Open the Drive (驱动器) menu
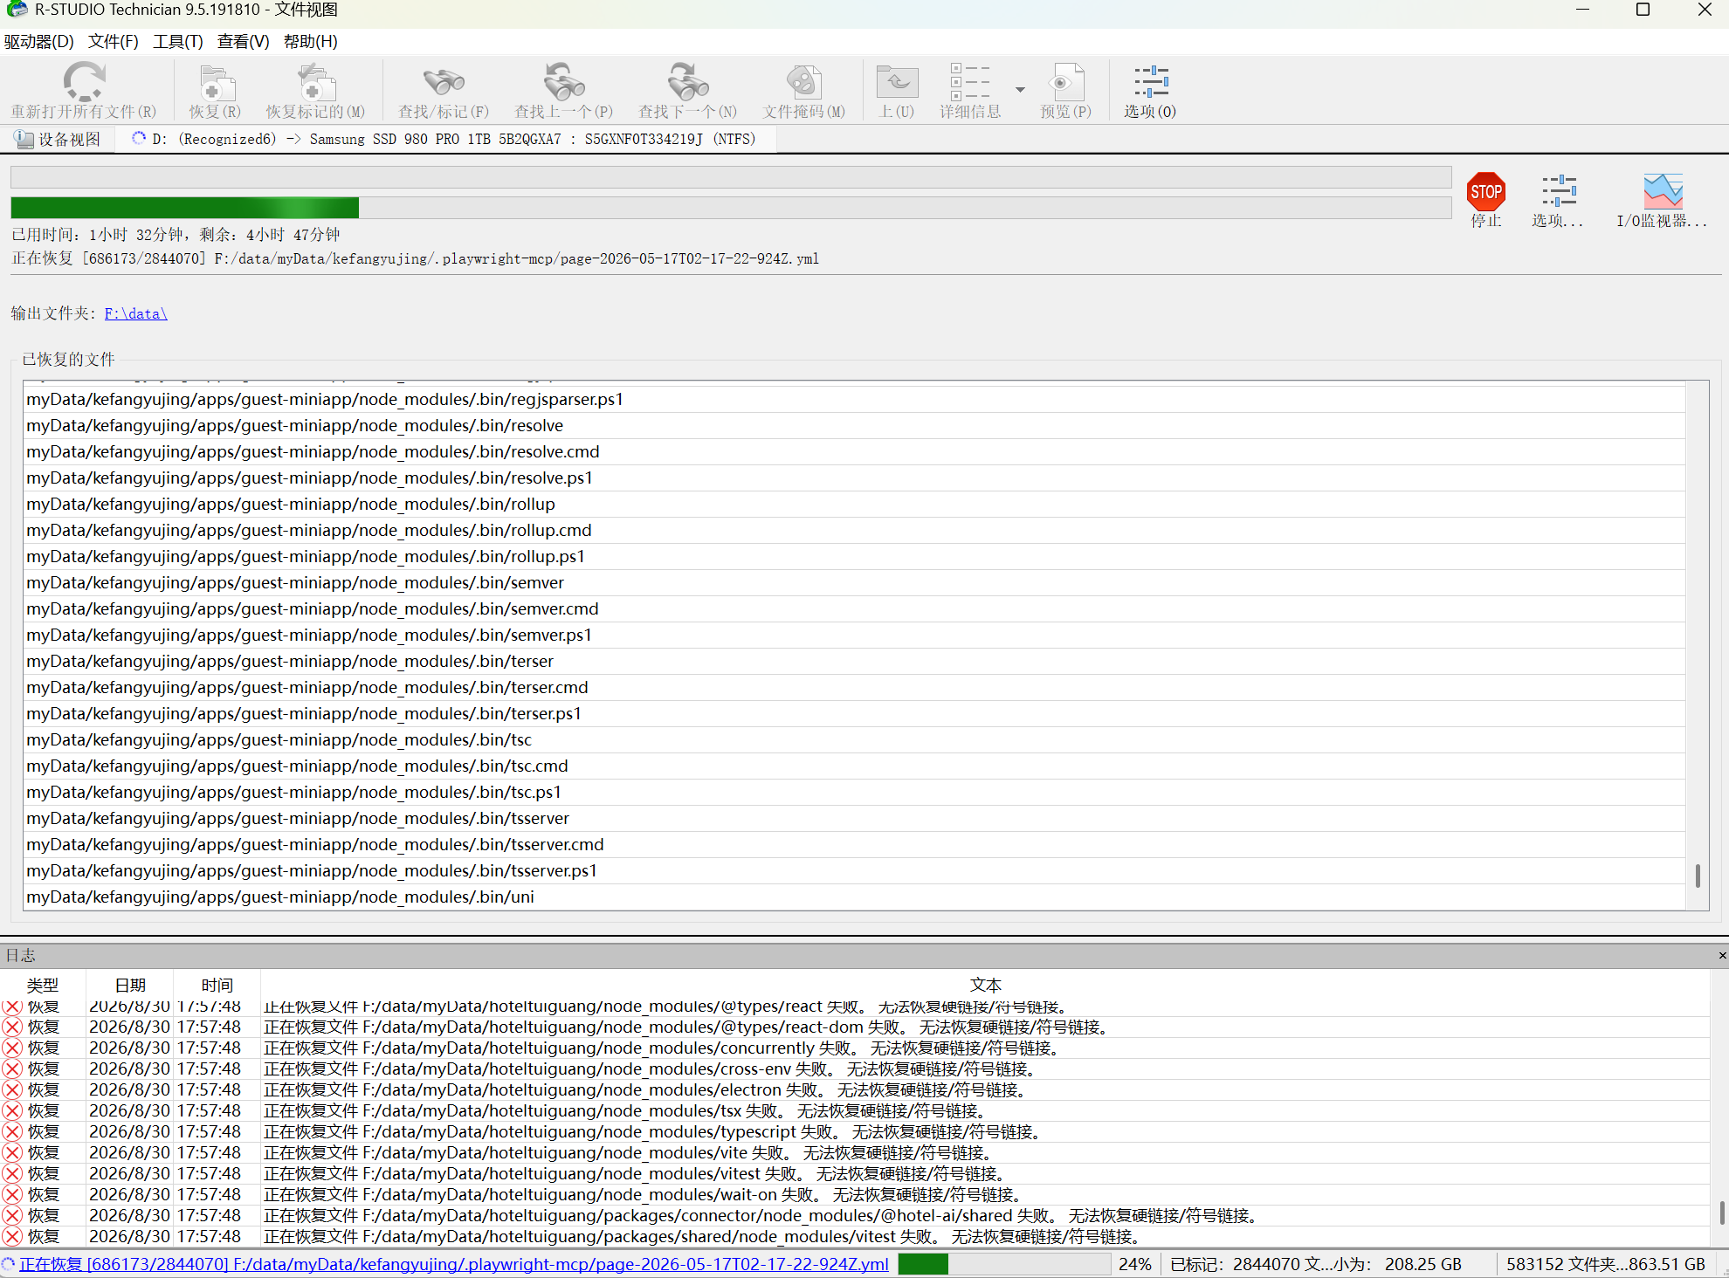The width and height of the screenshot is (1729, 1278). (x=38, y=41)
